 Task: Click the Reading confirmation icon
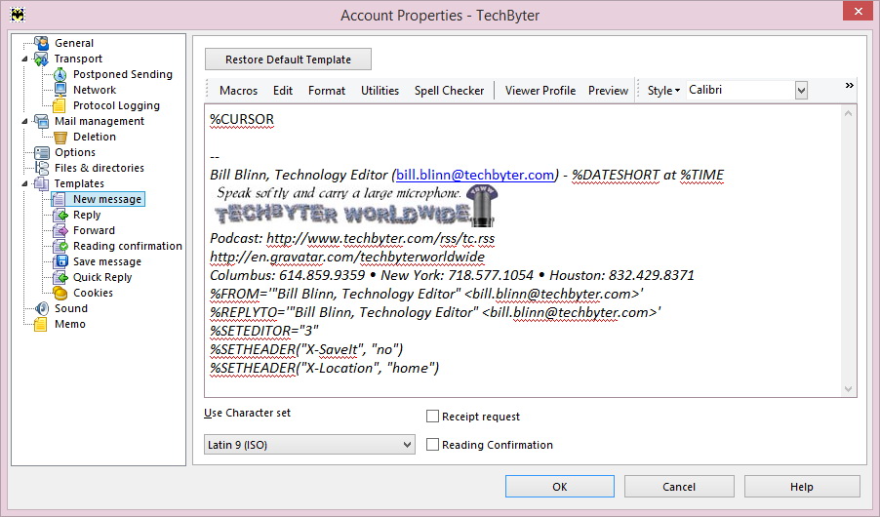60,246
